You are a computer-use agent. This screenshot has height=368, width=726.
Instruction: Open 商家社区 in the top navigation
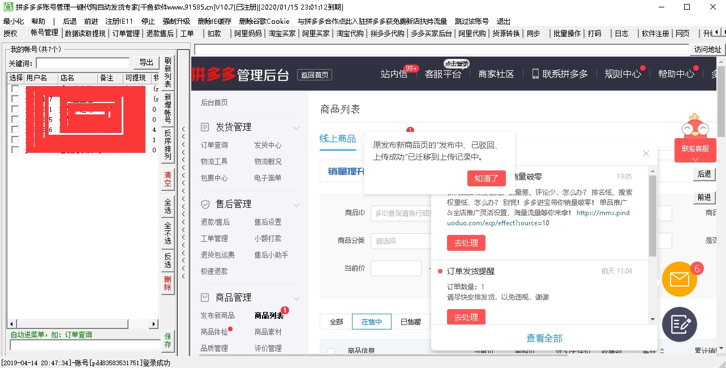click(496, 74)
